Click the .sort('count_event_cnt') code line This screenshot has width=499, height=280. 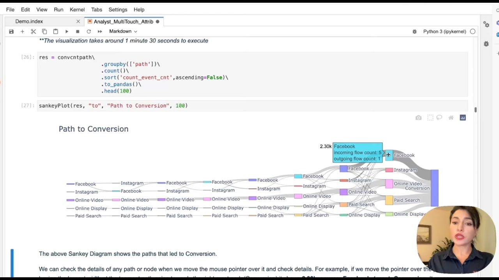(x=165, y=77)
